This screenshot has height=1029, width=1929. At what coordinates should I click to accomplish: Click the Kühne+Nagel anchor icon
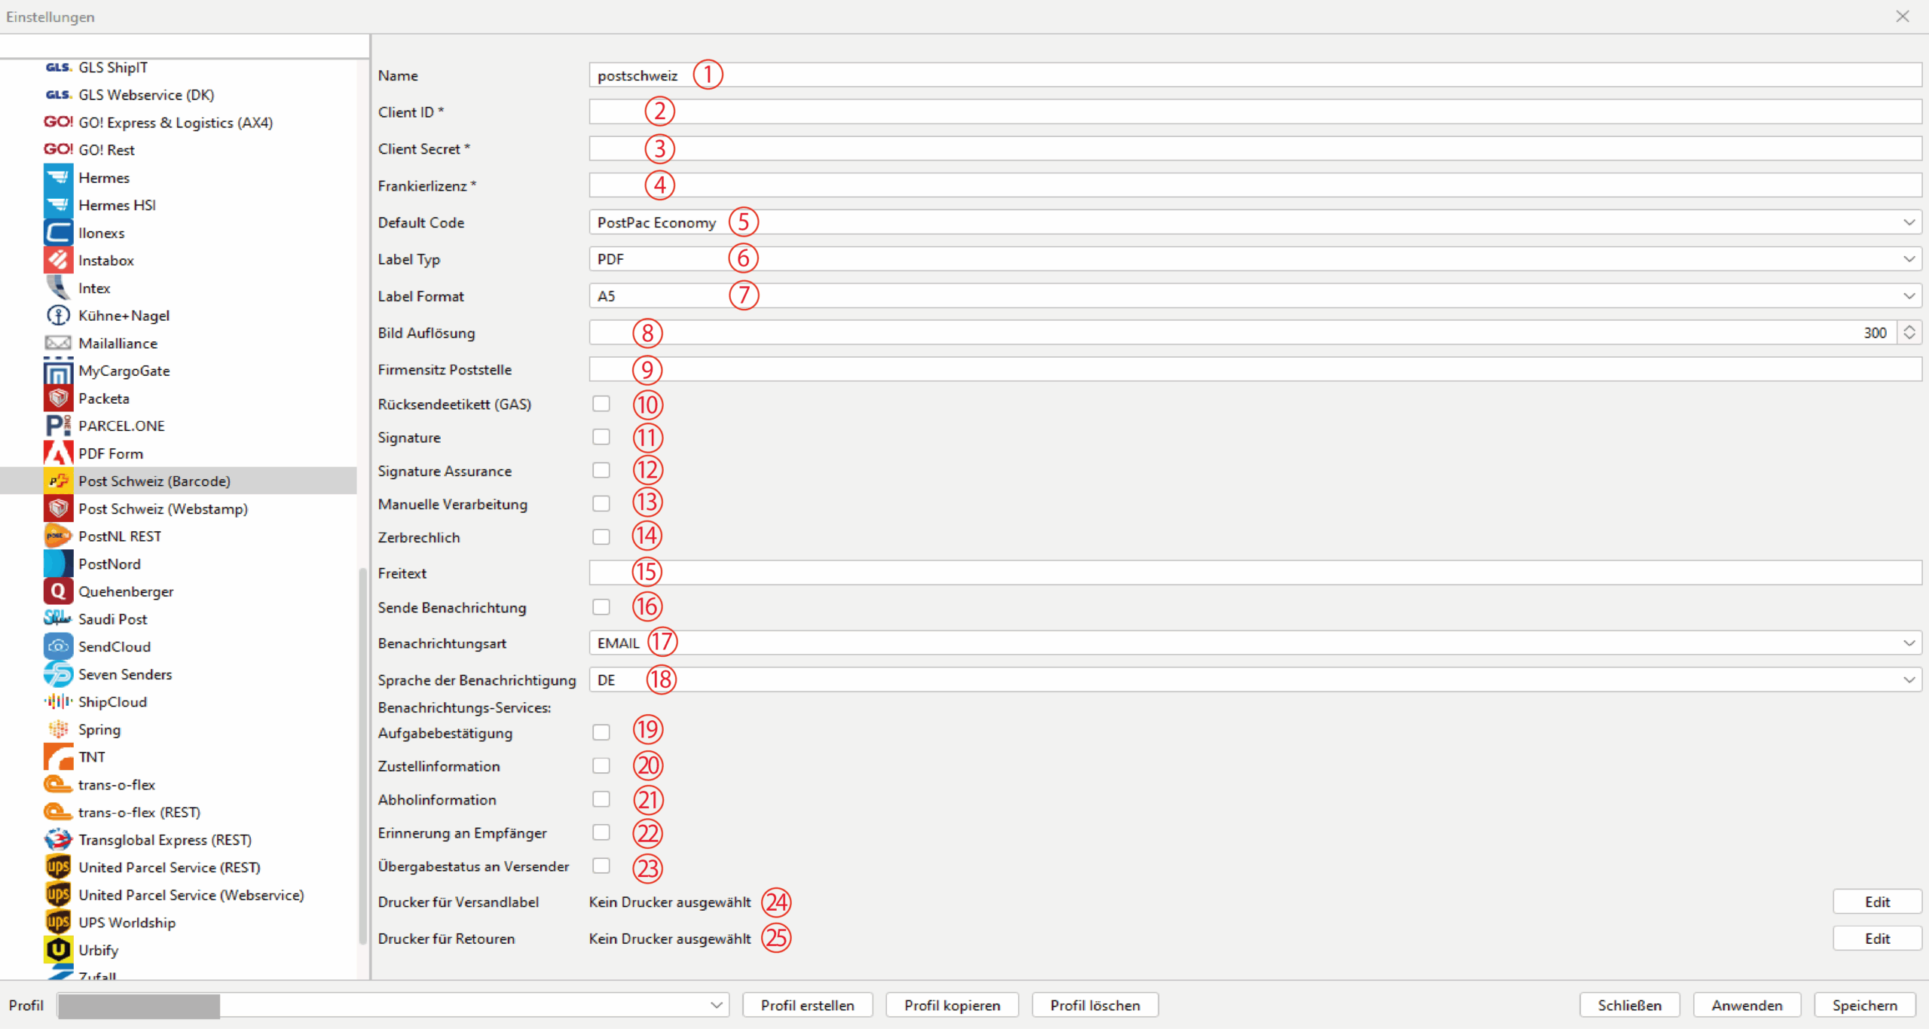coord(58,316)
